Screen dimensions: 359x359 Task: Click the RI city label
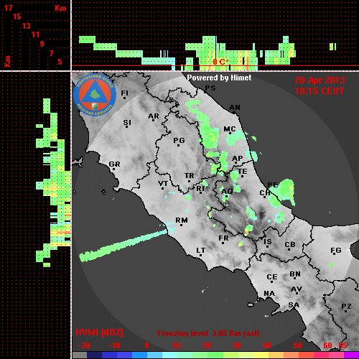(x=200, y=189)
